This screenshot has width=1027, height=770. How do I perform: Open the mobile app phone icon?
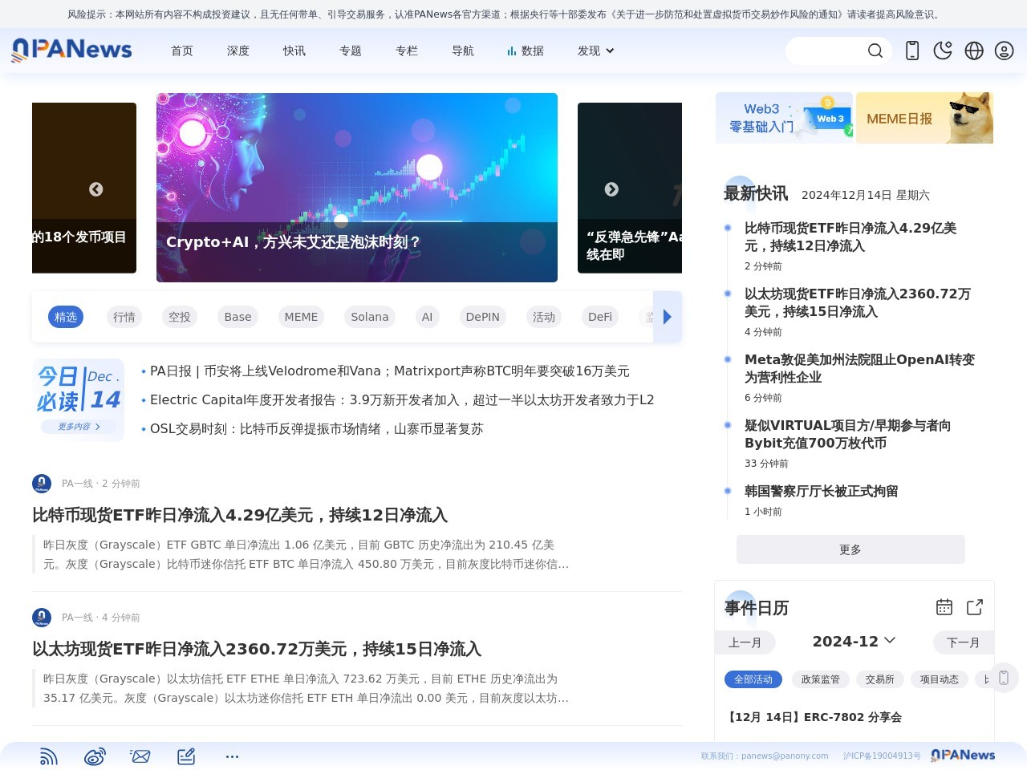912,51
